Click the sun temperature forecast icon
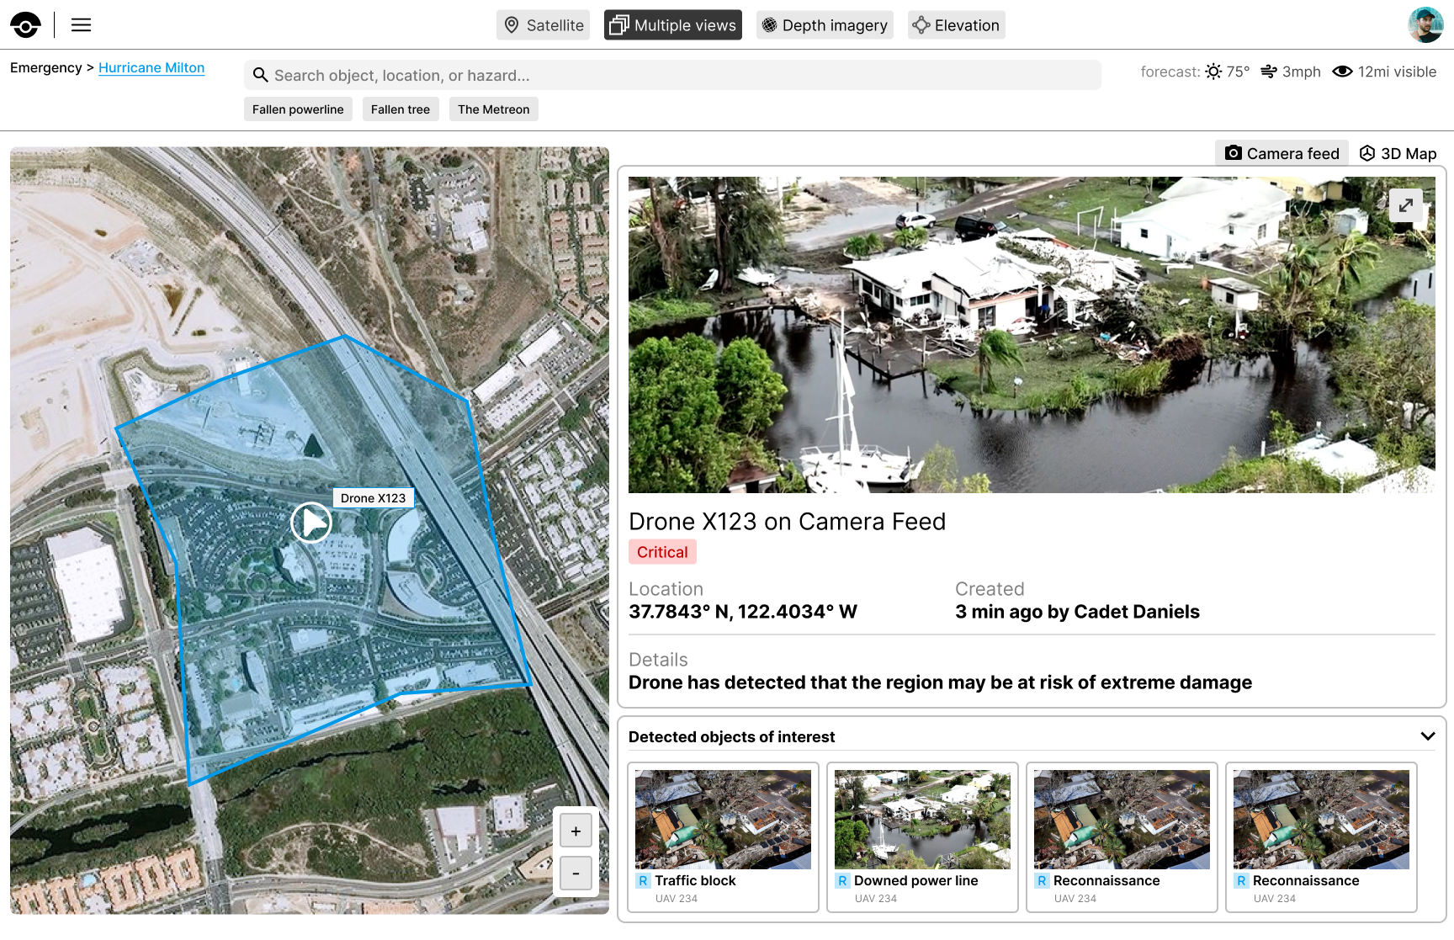Image resolution: width=1454 pixels, height=940 pixels. [x=1213, y=72]
